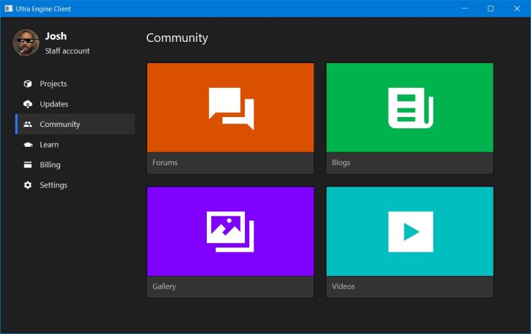Open the Forums caption link
The image size is (531, 334).
(165, 163)
